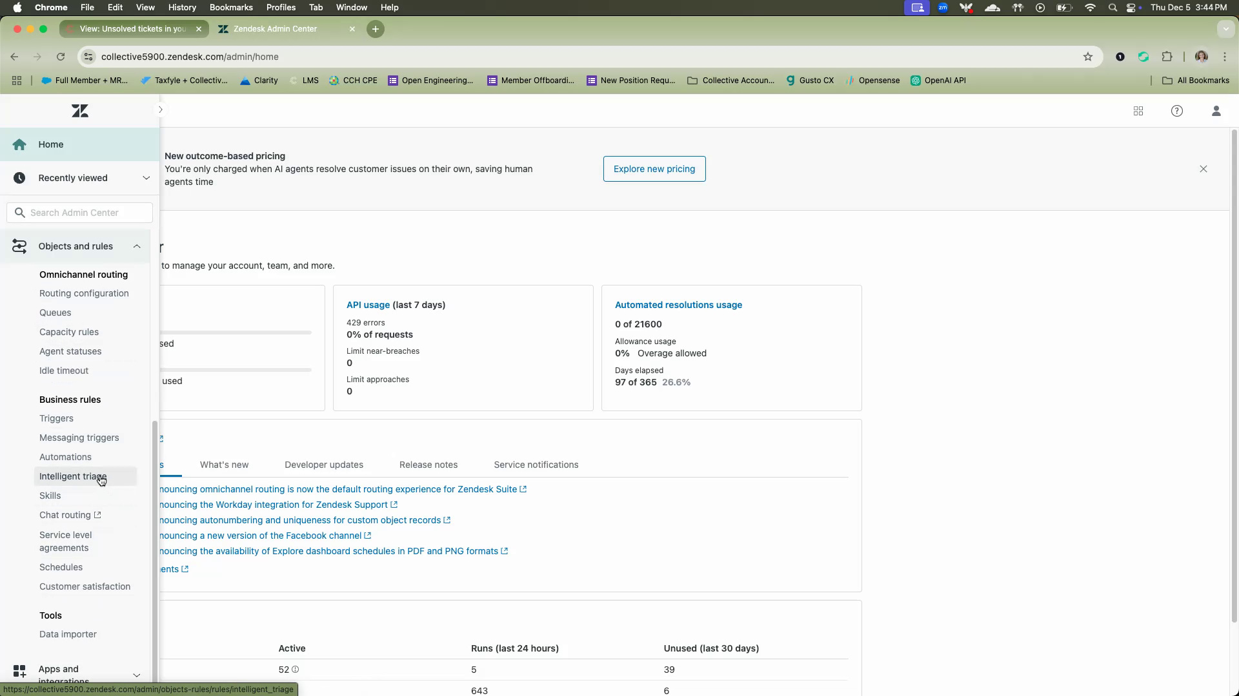Bookmark page with the star icon
This screenshot has height=696, width=1239.
(1088, 57)
